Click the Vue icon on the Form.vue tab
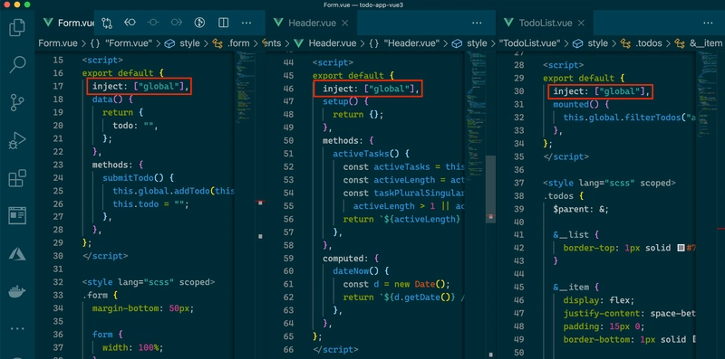The height and width of the screenshot is (359, 725). coord(47,23)
